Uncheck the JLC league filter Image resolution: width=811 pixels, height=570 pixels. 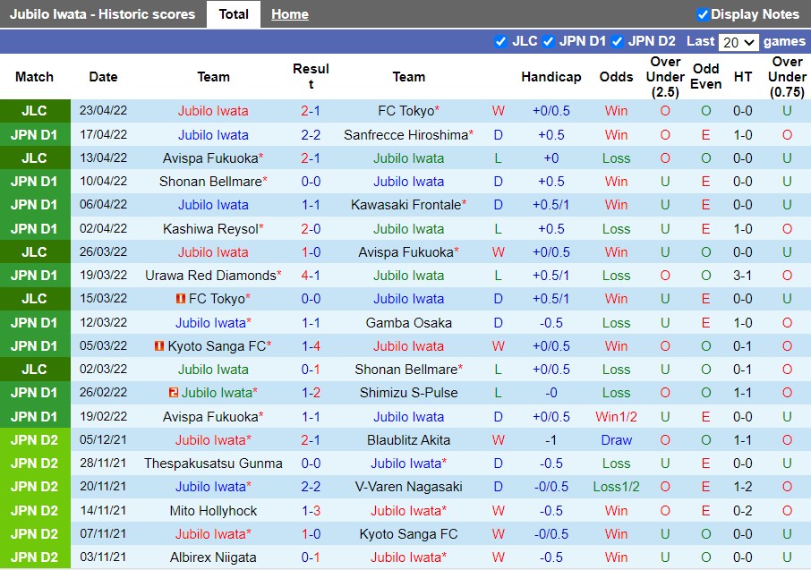coord(500,41)
